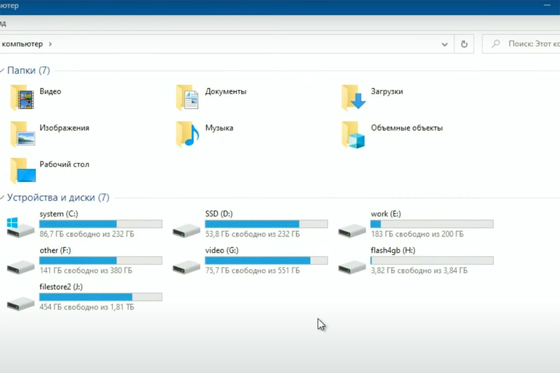
Task: Expand the breadcrumb chevron after компьютер
Action: [50, 44]
